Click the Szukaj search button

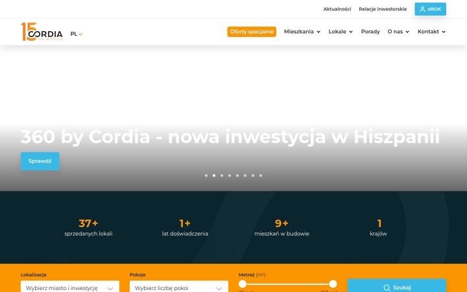pyautogui.click(x=397, y=286)
